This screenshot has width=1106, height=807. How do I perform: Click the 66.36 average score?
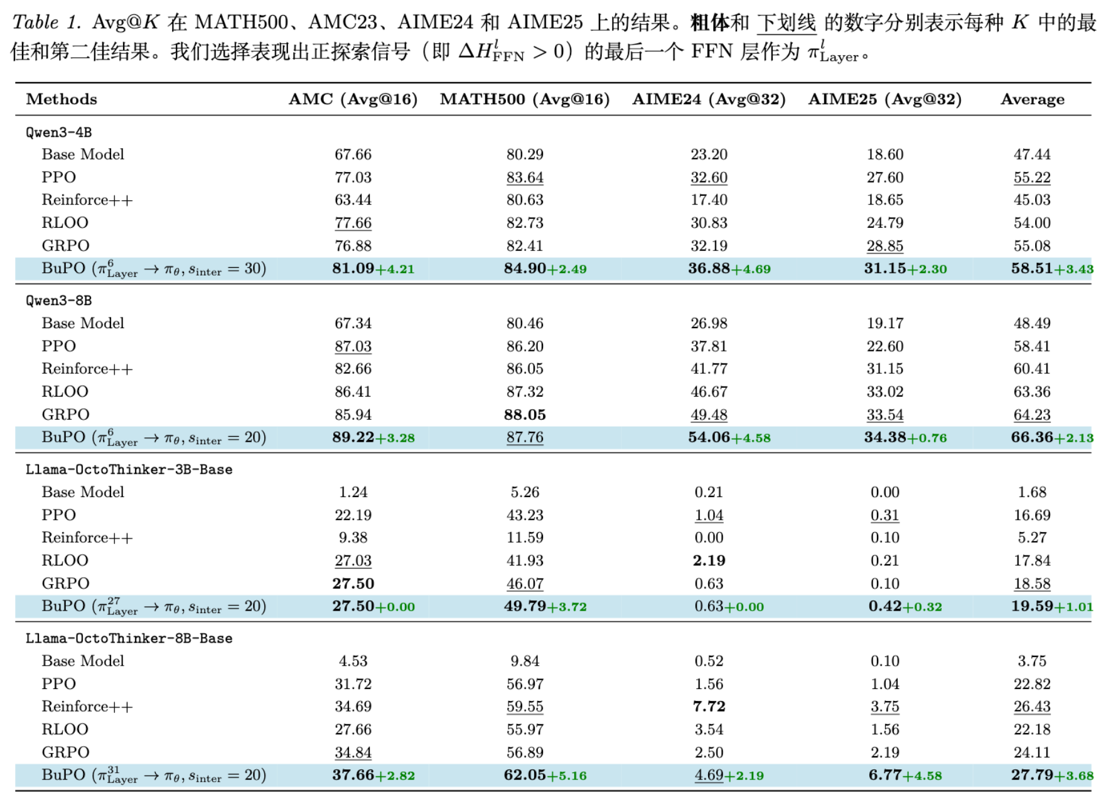[x=1031, y=437]
